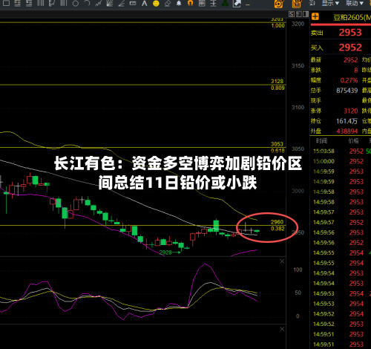Close the bottom empty indicator panel

(x=282, y=329)
